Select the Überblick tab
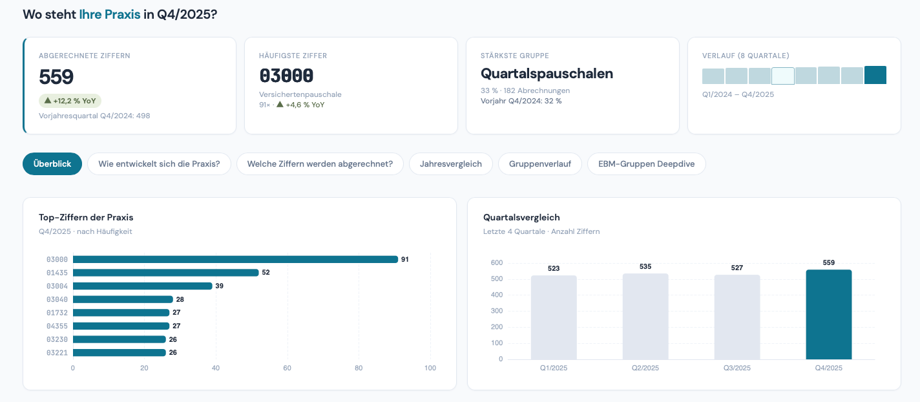920x402 pixels. click(x=52, y=164)
